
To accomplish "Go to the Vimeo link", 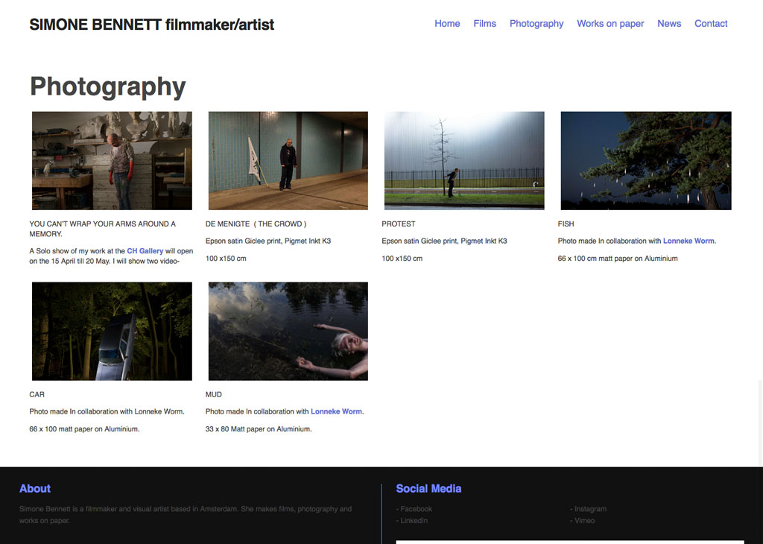I will (x=584, y=520).
